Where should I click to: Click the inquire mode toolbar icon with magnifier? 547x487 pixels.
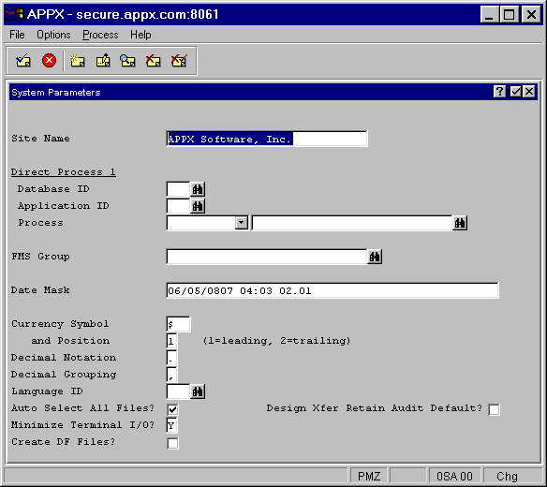pyautogui.click(x=127, y=61)
